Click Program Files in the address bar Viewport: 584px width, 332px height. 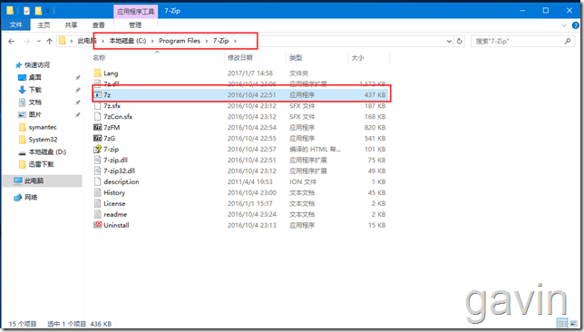(180, 41)
